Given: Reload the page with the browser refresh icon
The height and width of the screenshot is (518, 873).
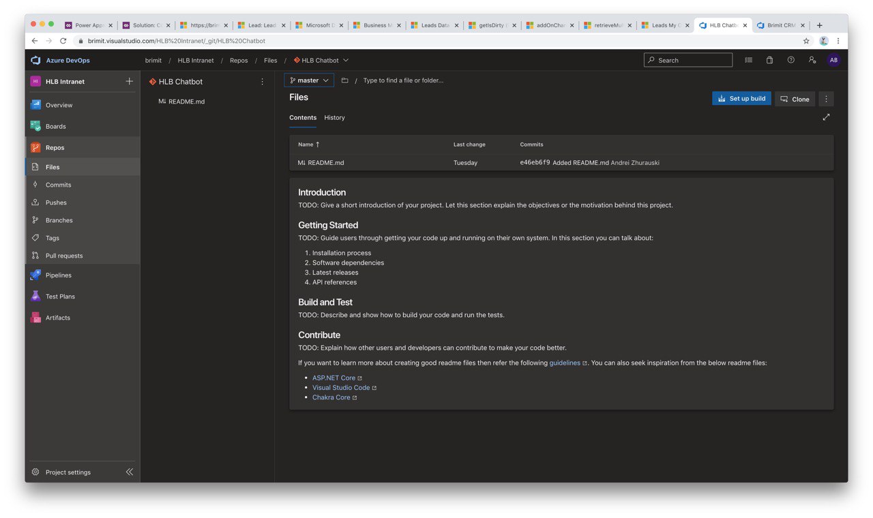Looking at the screenshot, I should pos(63,41).
